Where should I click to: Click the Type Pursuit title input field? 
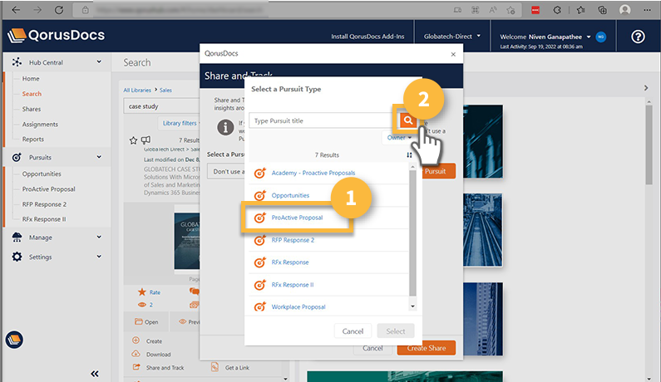(x=323, y=120)
